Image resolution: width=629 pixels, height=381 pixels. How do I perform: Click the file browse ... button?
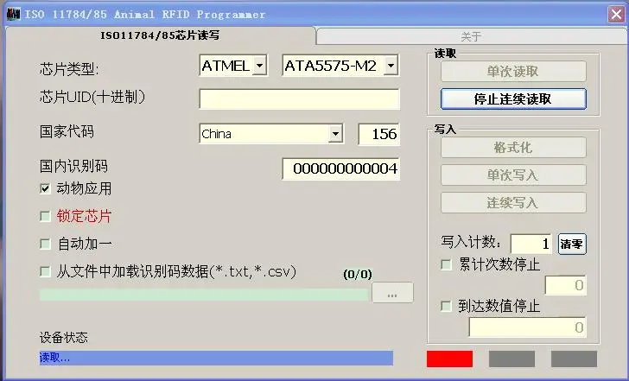(392, 292)
